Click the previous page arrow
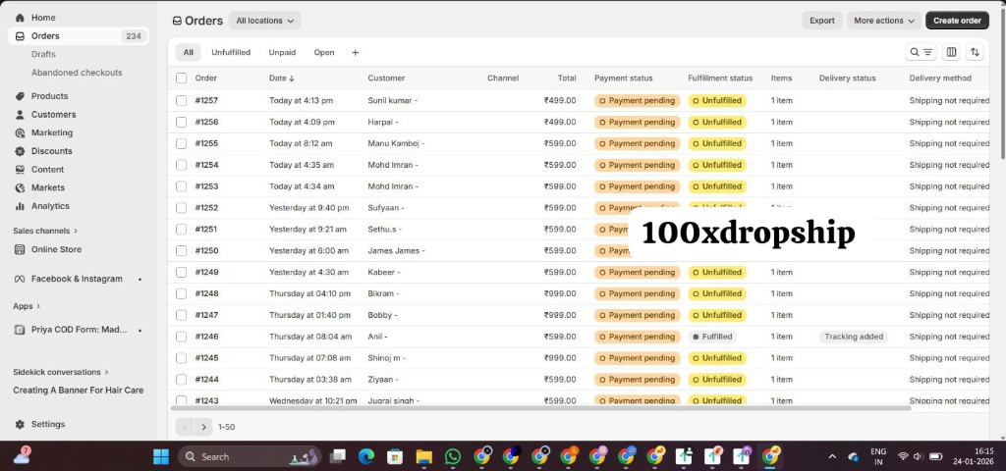The width and height of the screenshot is (1006, 471). [x=185, y=427]
